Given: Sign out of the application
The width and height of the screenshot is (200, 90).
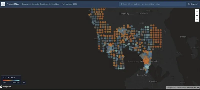Looking at the screenshot, I should (193, 4).
